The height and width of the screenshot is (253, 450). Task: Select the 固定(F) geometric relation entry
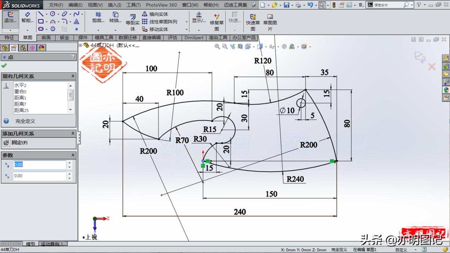(x=19, y=143)
